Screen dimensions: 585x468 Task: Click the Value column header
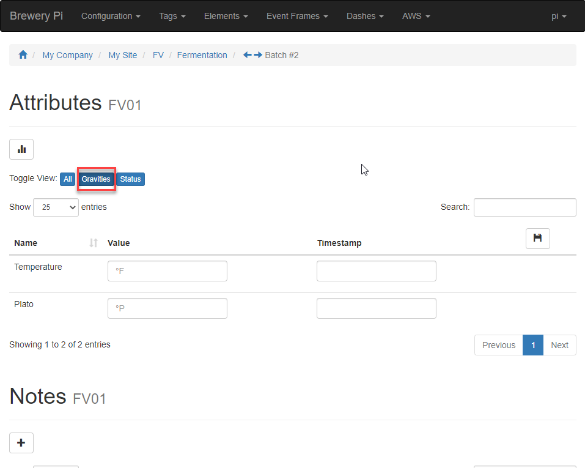119,243
